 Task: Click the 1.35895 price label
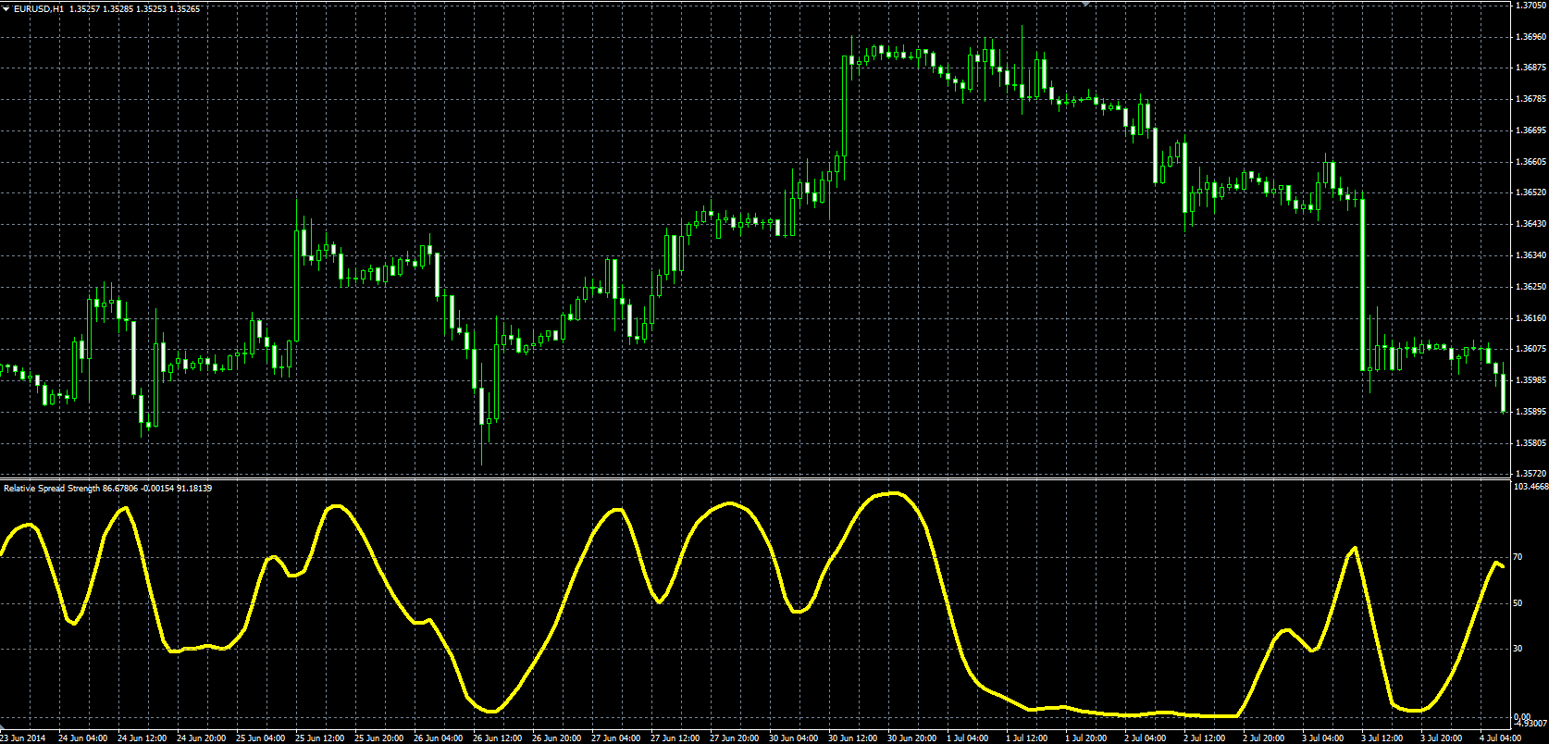coord(1530,412)
